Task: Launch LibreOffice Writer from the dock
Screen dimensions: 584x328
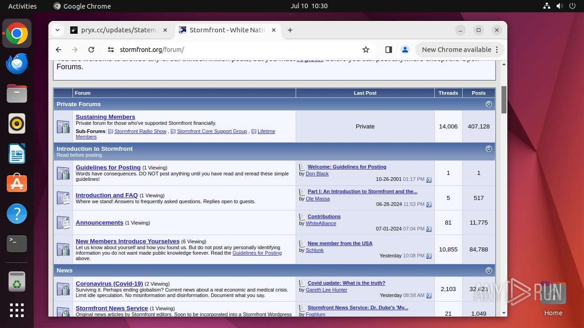Action: [17, 154]
